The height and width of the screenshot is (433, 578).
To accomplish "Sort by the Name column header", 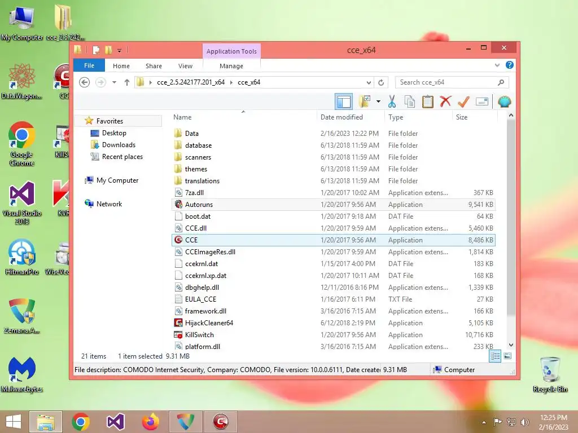I will [x=243, y=117].
